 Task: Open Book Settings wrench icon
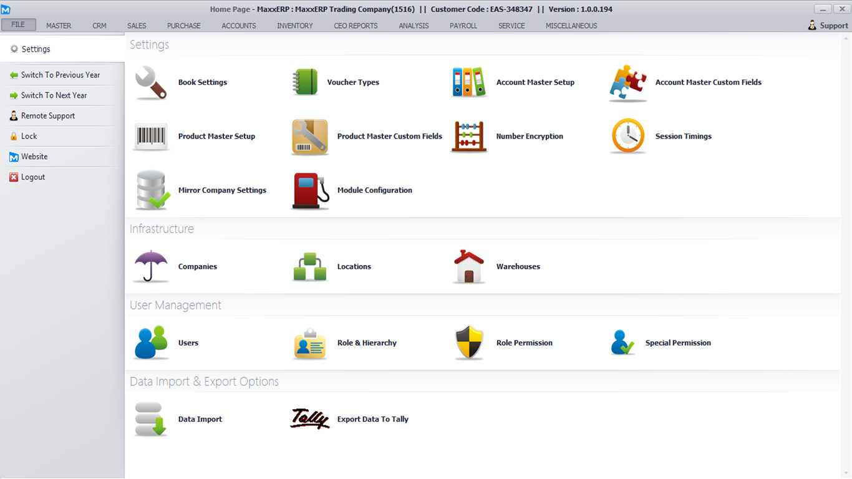(x=151, y=82)
